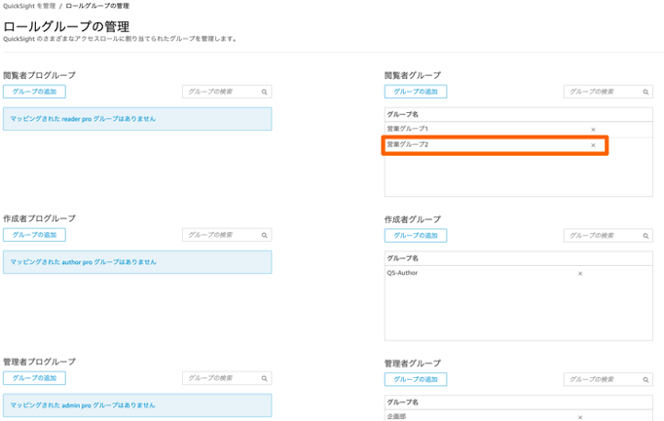
Task: Remove 営業グループ2 with its X icon
Action: (x=593, y=145)
